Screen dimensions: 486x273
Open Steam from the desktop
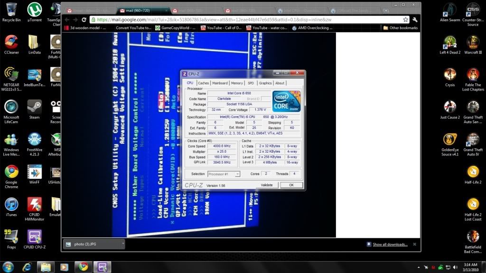point(34,106)
